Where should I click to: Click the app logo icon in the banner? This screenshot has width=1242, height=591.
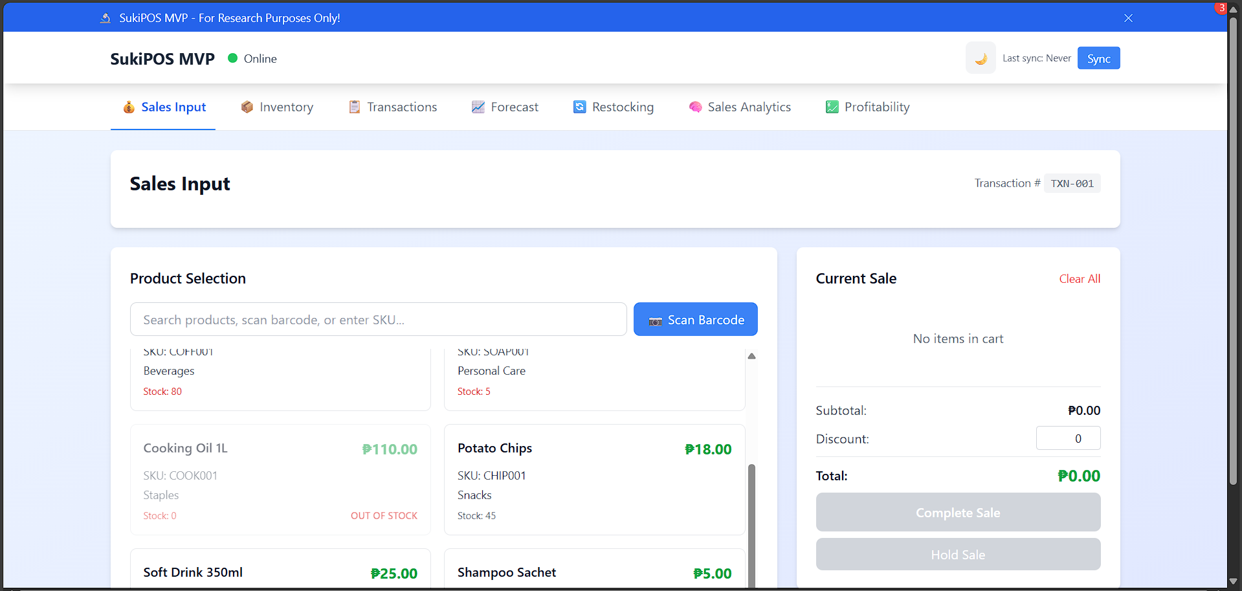pyautogui.click(x=105, y=17)
